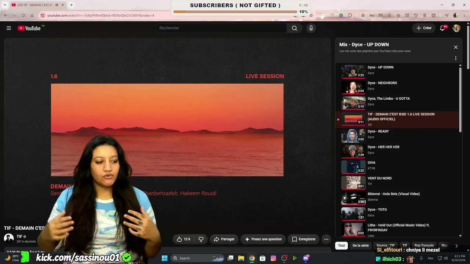Click the browser address bar URL
Screen dimensions: 470x264
[x=101, y=15]
